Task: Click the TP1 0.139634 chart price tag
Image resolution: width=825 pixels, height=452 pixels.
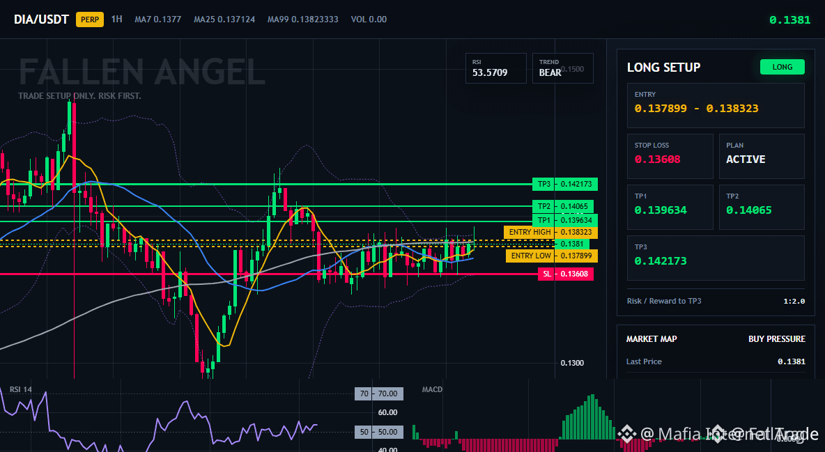Action: (x=565, y=221)
